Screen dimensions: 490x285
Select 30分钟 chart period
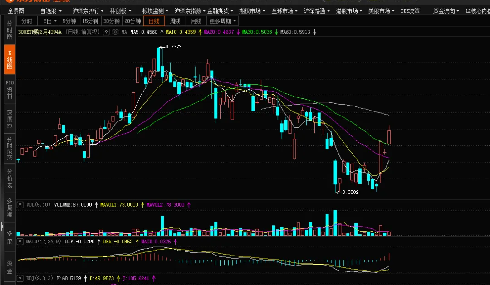(x=112, y=21)
